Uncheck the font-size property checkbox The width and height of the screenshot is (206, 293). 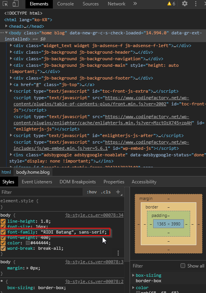[3, 226]
